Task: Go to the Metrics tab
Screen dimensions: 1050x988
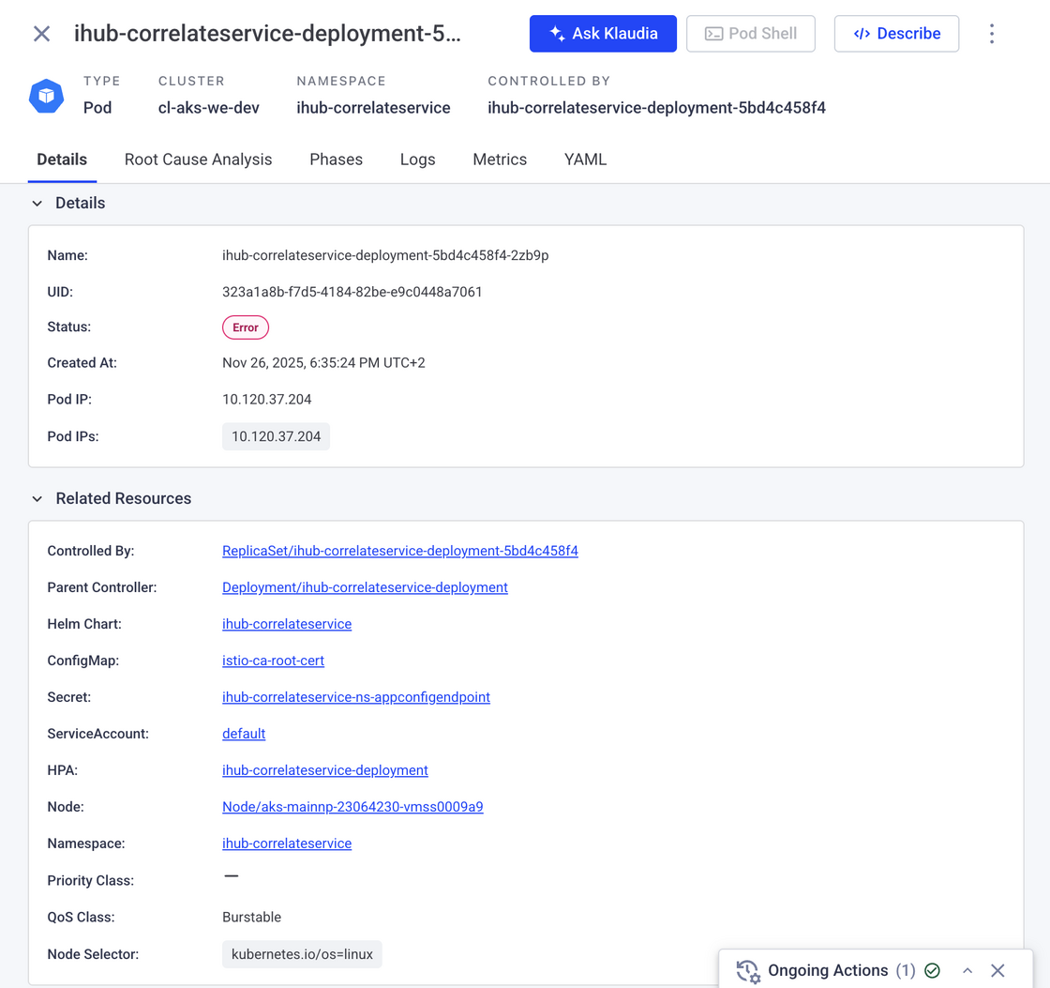Action: (x=500, y=160)
